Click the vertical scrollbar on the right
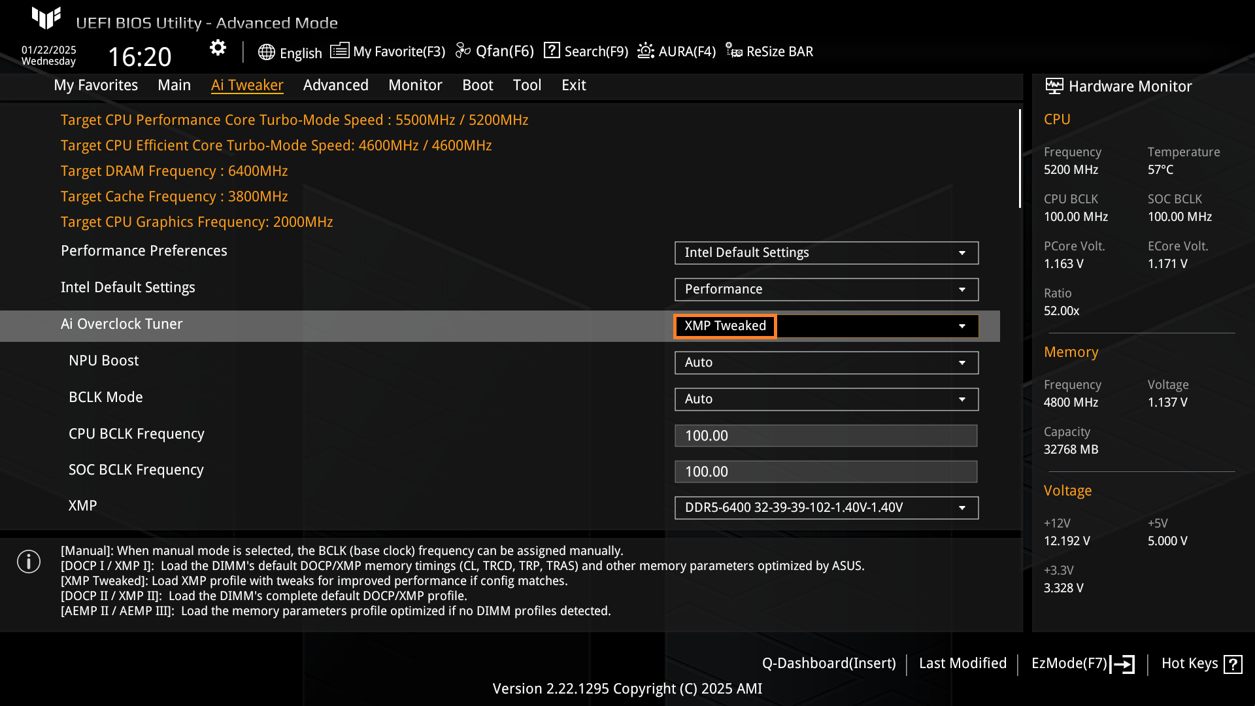This screenshot has height=706, width=1255. pos(1021,157)
